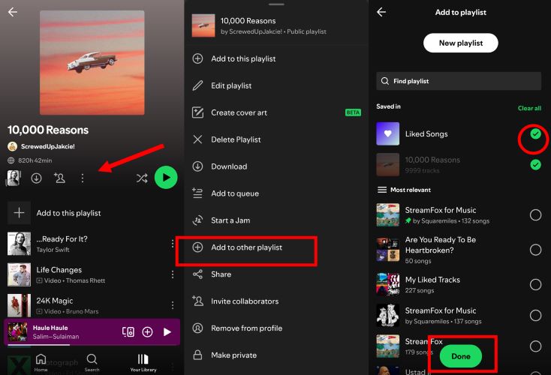Open device picker in the now playing bar
The image size is (551, 375).
click(x=128, y=331)
